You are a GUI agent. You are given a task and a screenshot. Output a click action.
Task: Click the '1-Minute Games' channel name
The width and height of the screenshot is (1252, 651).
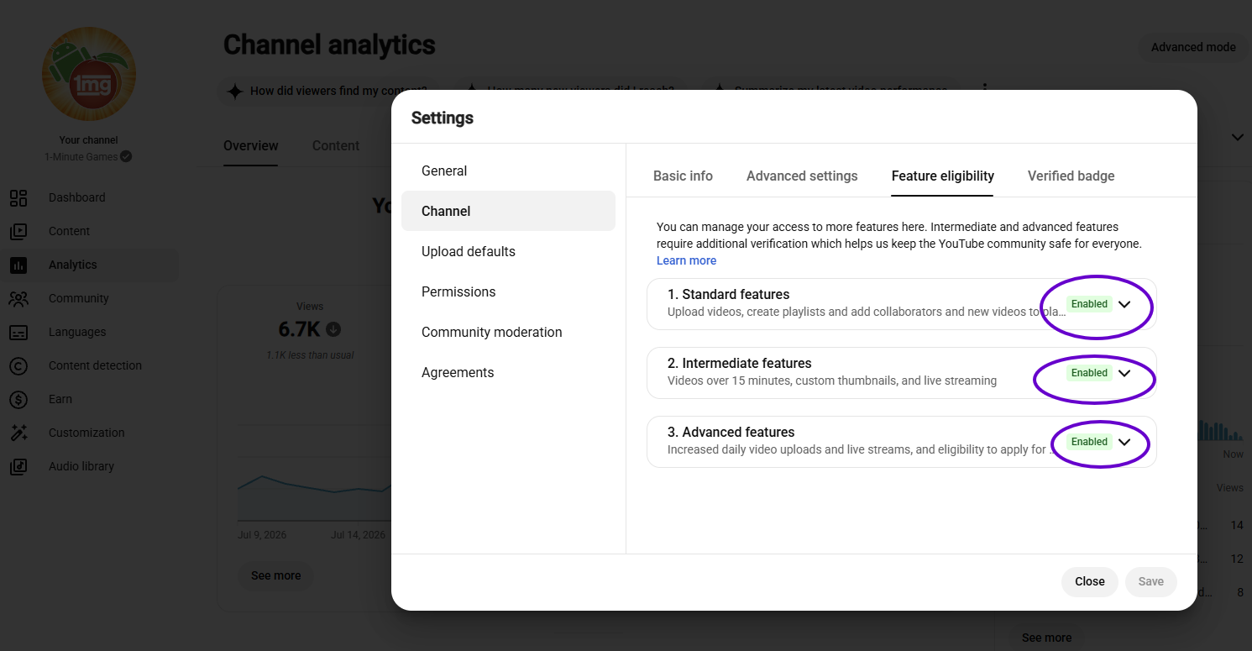81,157
